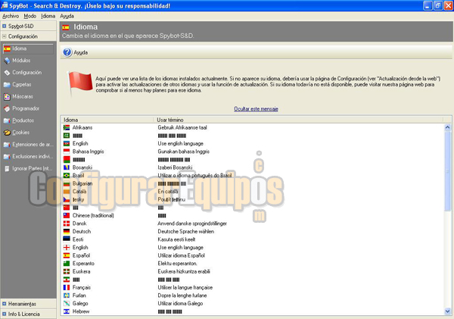This screenshot has width=454, height=319.
Task: Expand the Herramientas section
Action: [x=4, y=304]
